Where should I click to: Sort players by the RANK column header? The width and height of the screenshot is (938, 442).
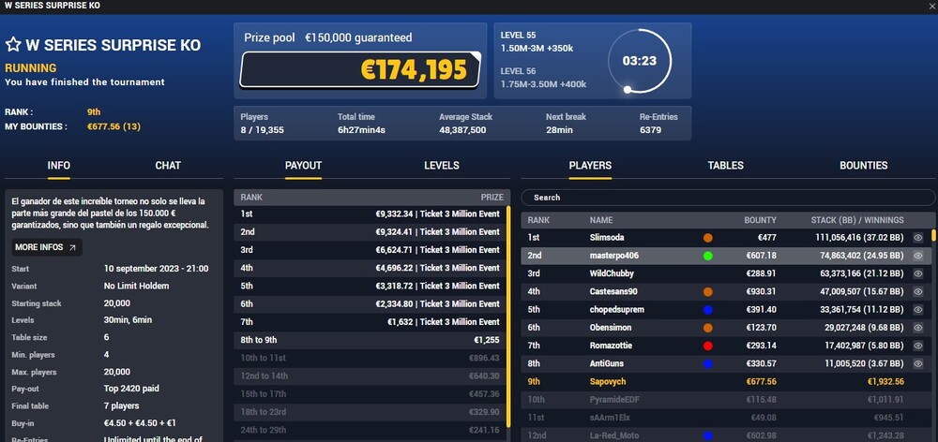click(x=537, y=220)
